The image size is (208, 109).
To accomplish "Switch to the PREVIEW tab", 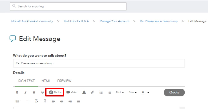I will 64,81.
